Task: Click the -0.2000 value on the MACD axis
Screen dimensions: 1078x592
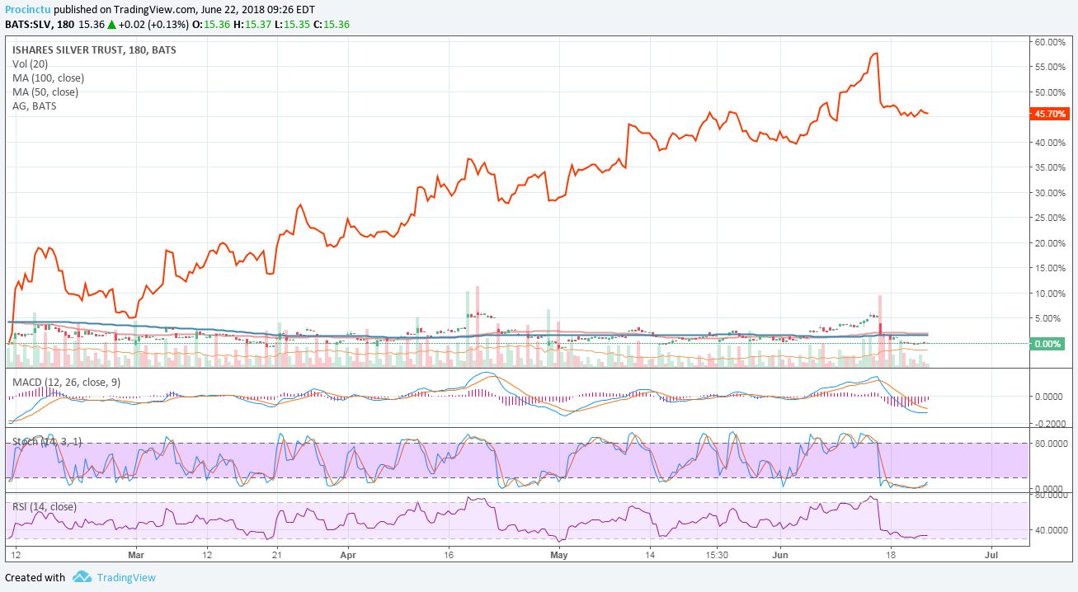Action: (x=1052, y=424)
